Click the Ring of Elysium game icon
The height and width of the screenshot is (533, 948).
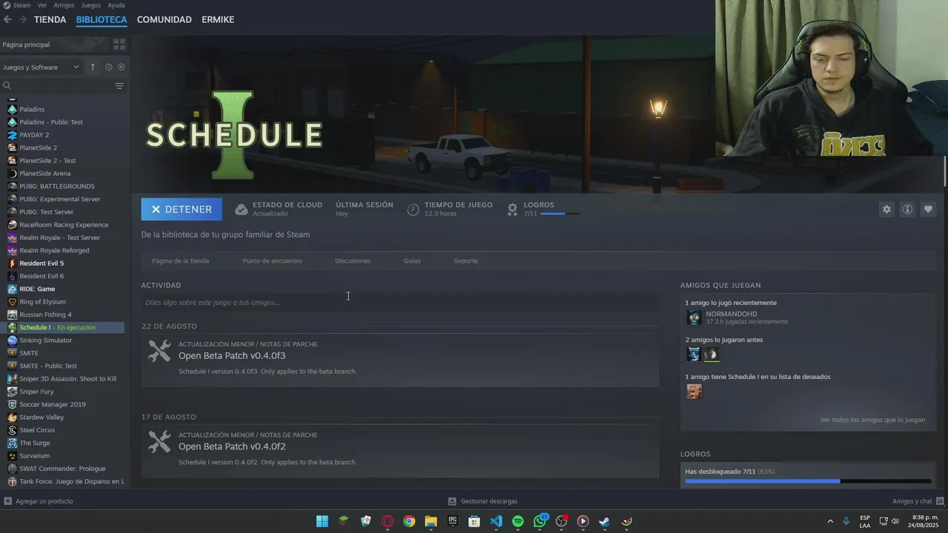pyautogui.click(x=12, y=302)
